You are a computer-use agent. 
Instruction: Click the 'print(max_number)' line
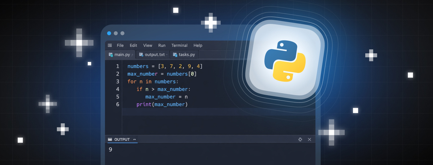[x=162, y=104]
